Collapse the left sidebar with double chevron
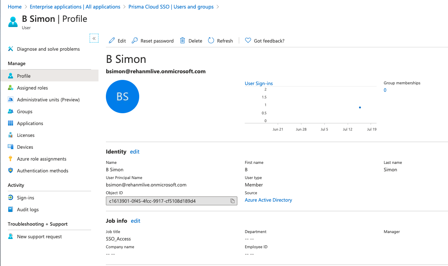Screen dimensions: 448x266 [x=94, y=38]
